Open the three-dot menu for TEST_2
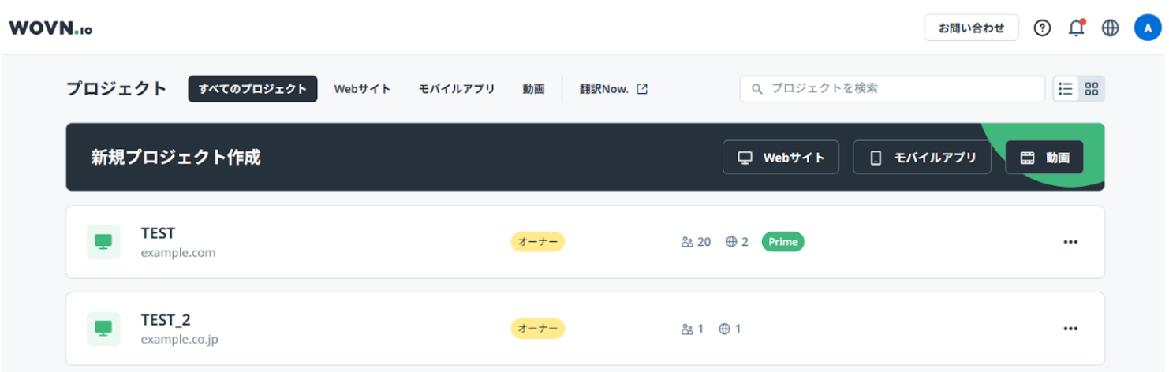Screen dimensions: 1169x372 tap(1070, 329)
